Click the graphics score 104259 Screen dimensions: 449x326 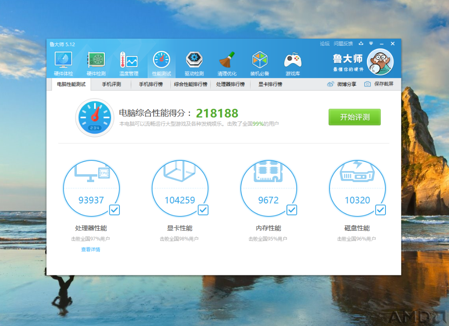(x=180, y=200)
